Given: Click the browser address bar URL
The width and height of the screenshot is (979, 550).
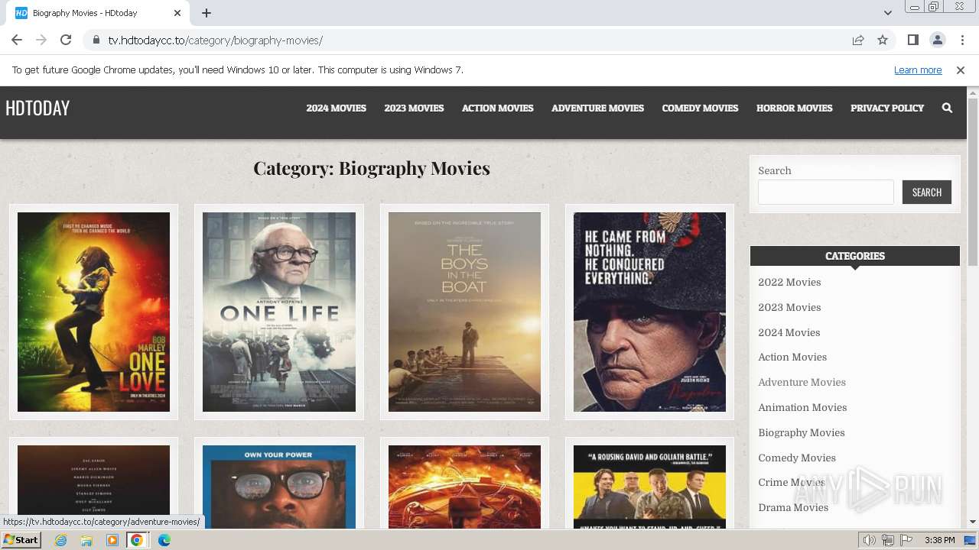Looking at the screenshot, I should tap(215, 40).
